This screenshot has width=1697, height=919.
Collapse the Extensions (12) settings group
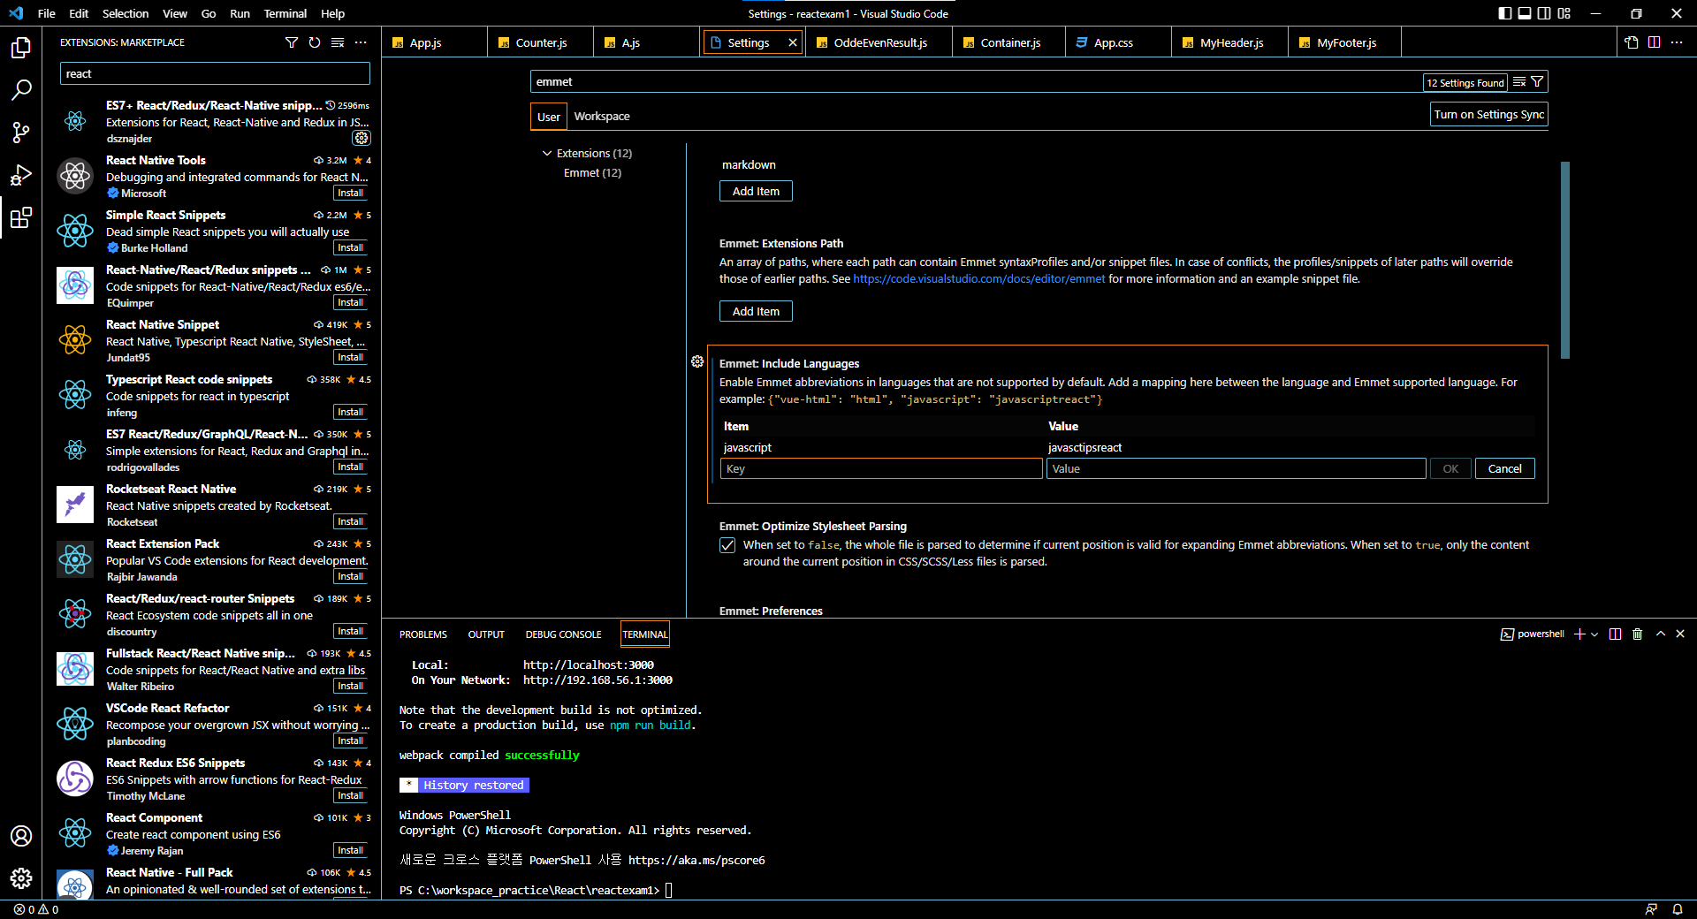[x=547, y=154]
